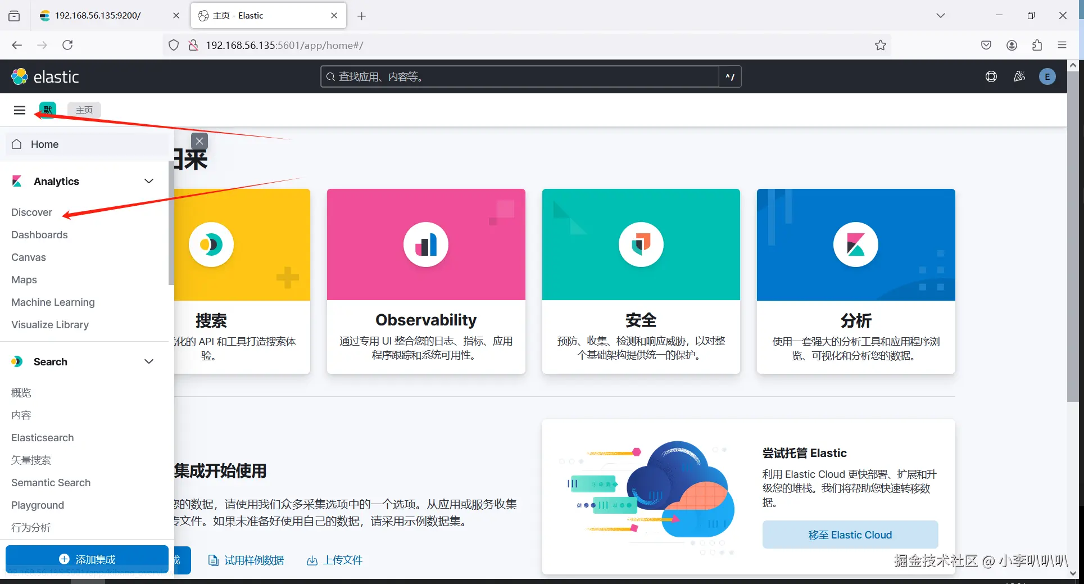
Task: Click the upload file icon
Action: [x=312, y=560]
